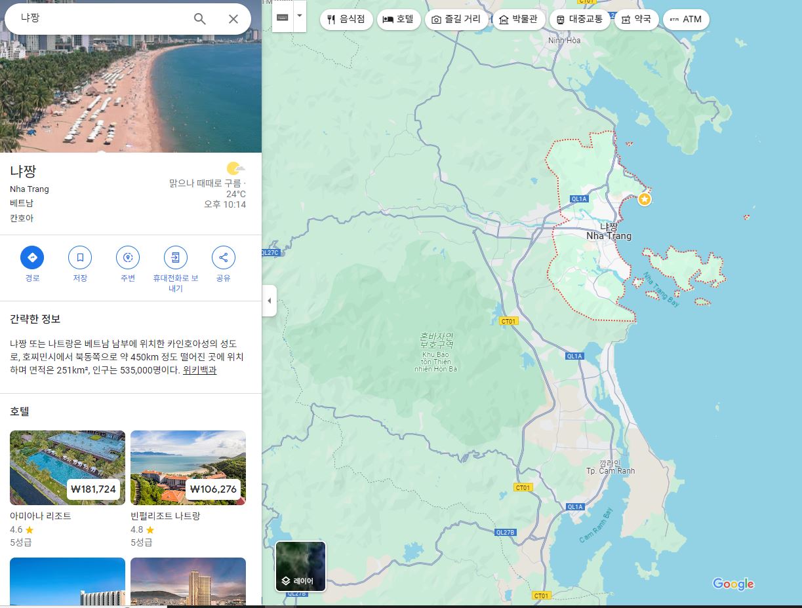Screen dimensions: 802x608
Task: Click the QL27B road shield
Action: click(x=505, y=532)
